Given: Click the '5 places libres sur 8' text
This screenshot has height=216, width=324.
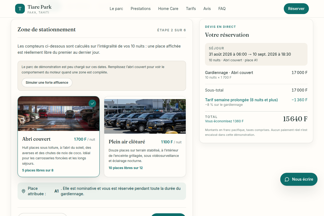Looking at the screenshot, I should [38, 170].
